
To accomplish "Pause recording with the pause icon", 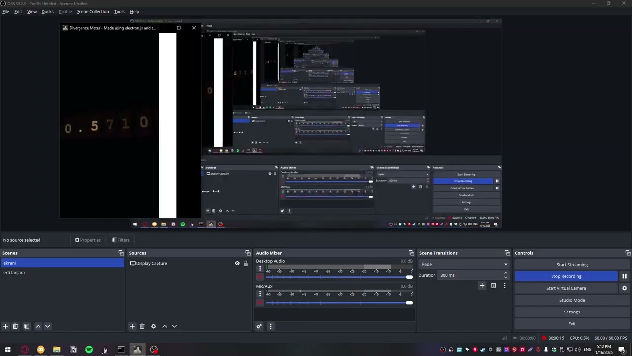I will click(624, 276).
